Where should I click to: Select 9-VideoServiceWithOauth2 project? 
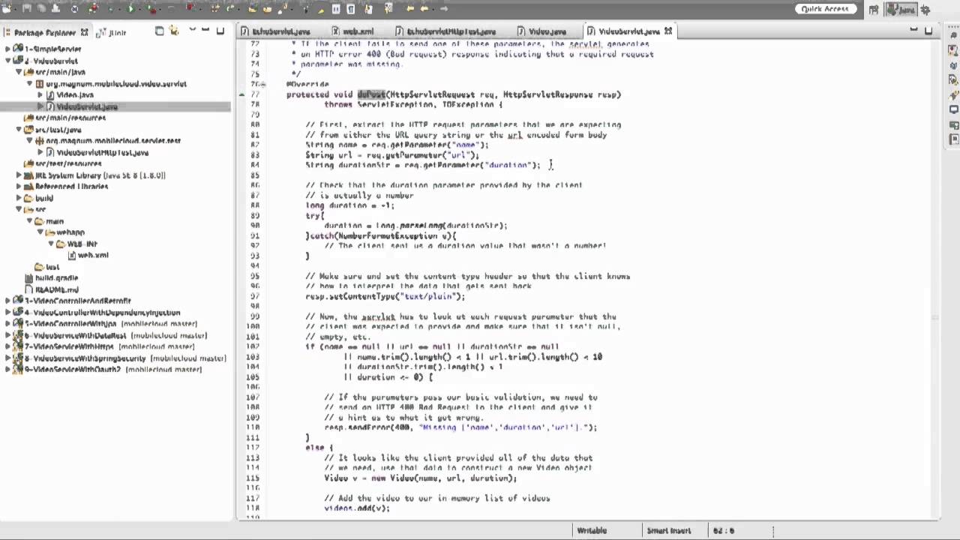(108, 370)
